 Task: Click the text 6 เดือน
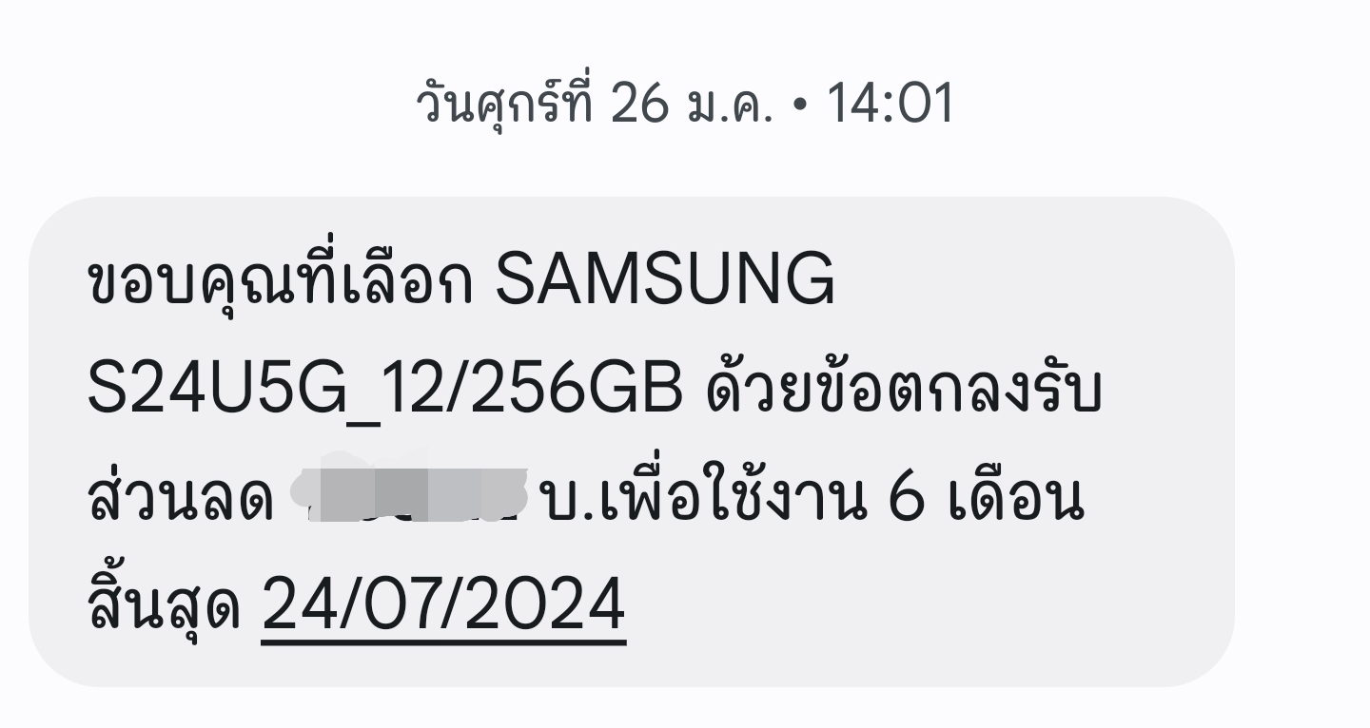click(x=986, y=497)
